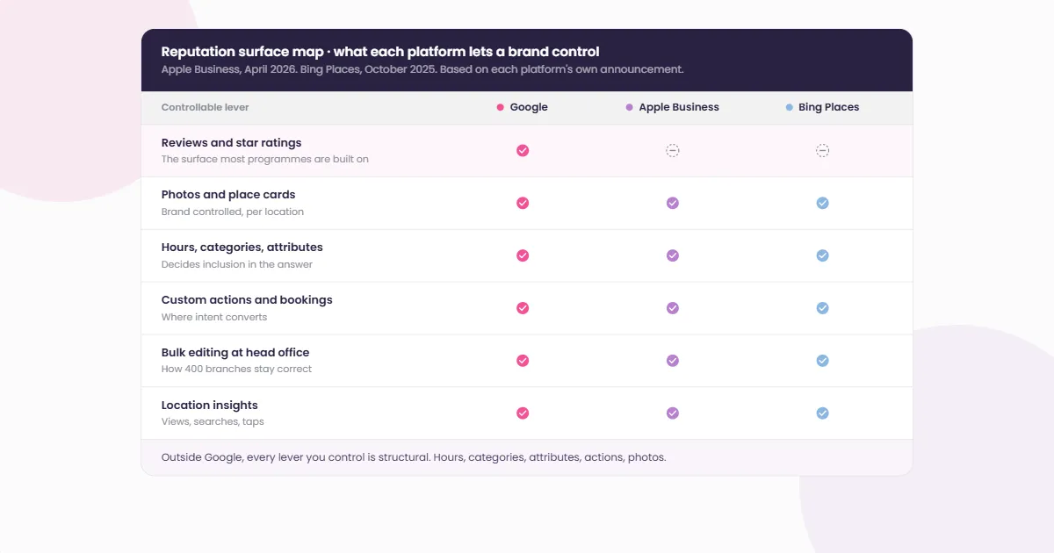
Task: Click Apple Business checkmark in Location insights row
Action: (x=673, y=413)
